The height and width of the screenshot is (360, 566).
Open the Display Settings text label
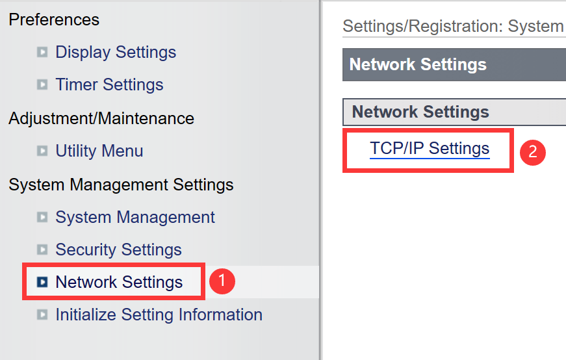coord(116,52)
